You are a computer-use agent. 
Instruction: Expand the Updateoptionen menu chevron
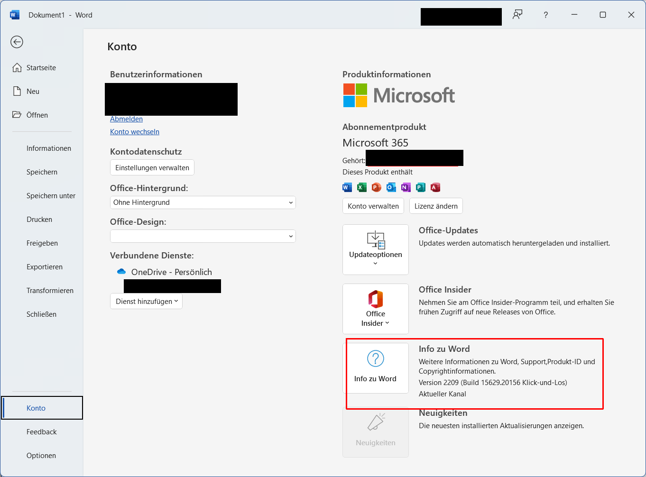[x=376, y=264]
